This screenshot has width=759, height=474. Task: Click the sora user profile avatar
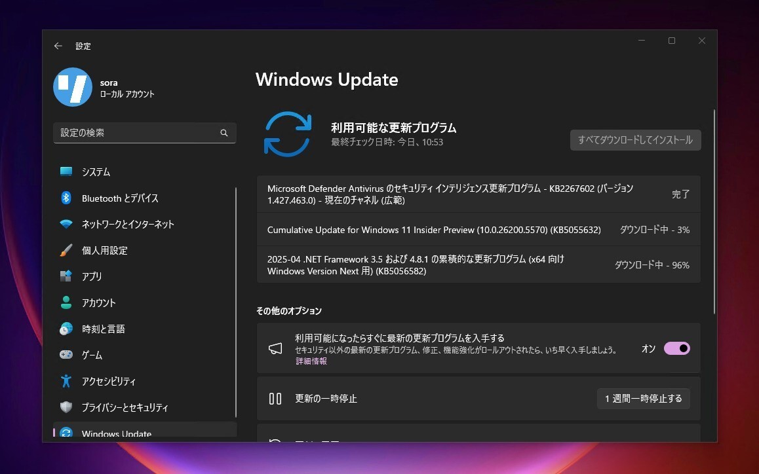click(x=73, y=87)
